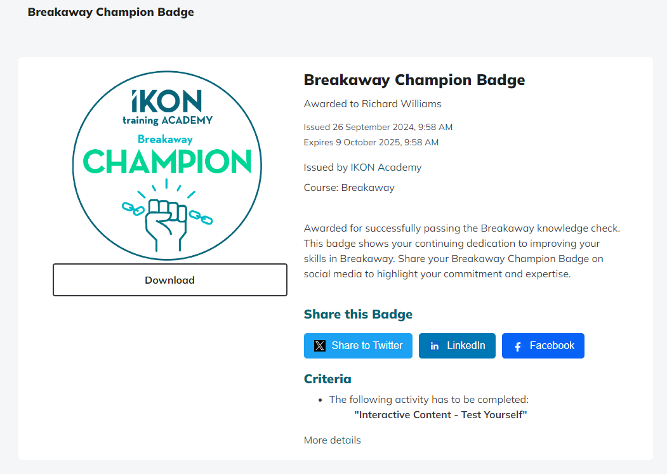The height and width of the screenshot is (474, 667).
Task: Click the circular badge artwork
Action: coord(167,165)
